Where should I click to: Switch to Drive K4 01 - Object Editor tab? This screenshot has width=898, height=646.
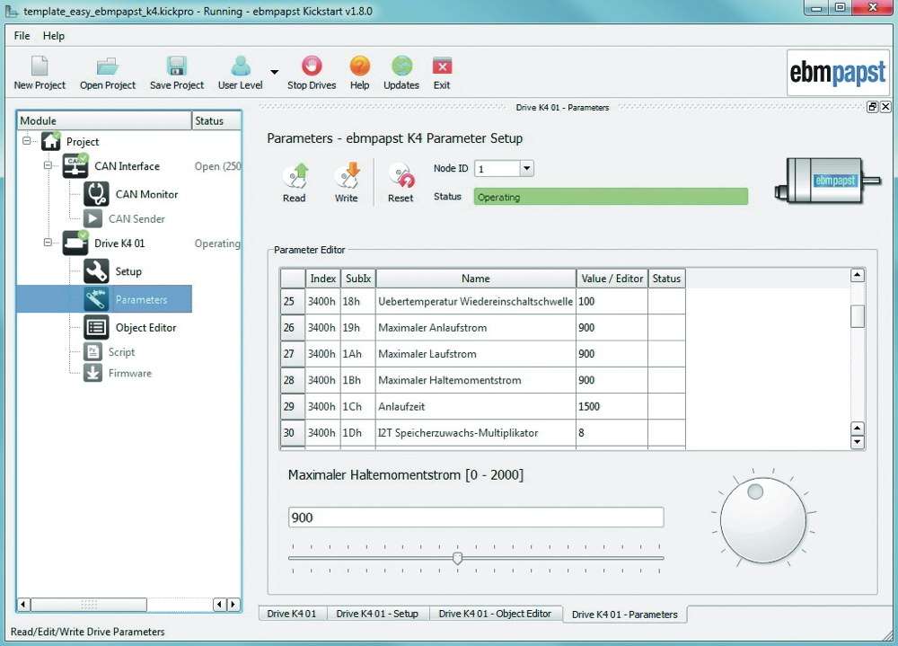click(496, 614)
